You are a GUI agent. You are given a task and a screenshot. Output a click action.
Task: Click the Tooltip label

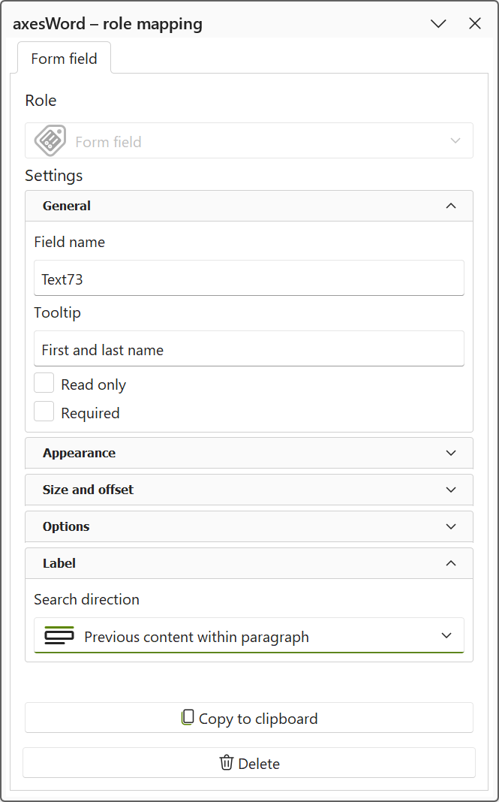(x=57, y=312)
